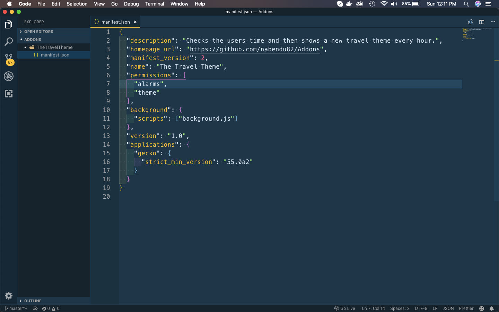Viewport: 499px width, 312px height.
Task: Open the File menu
Action: (41, 4)
